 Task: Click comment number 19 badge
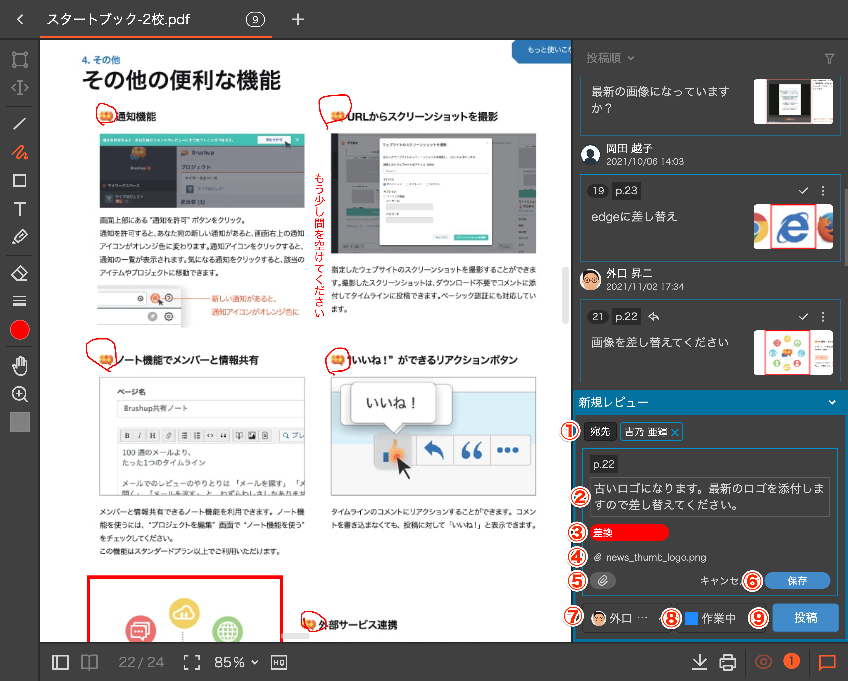pos(598,191)
